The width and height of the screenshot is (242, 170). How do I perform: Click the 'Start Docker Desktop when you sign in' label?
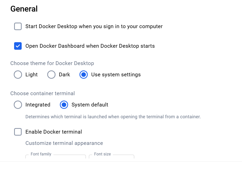[x=94, y=26]
